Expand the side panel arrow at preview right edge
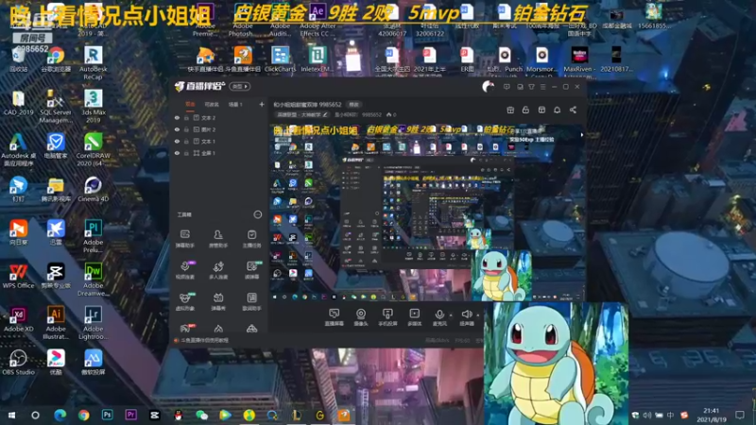The image size is (756, 425). click(x=582, y=135)
